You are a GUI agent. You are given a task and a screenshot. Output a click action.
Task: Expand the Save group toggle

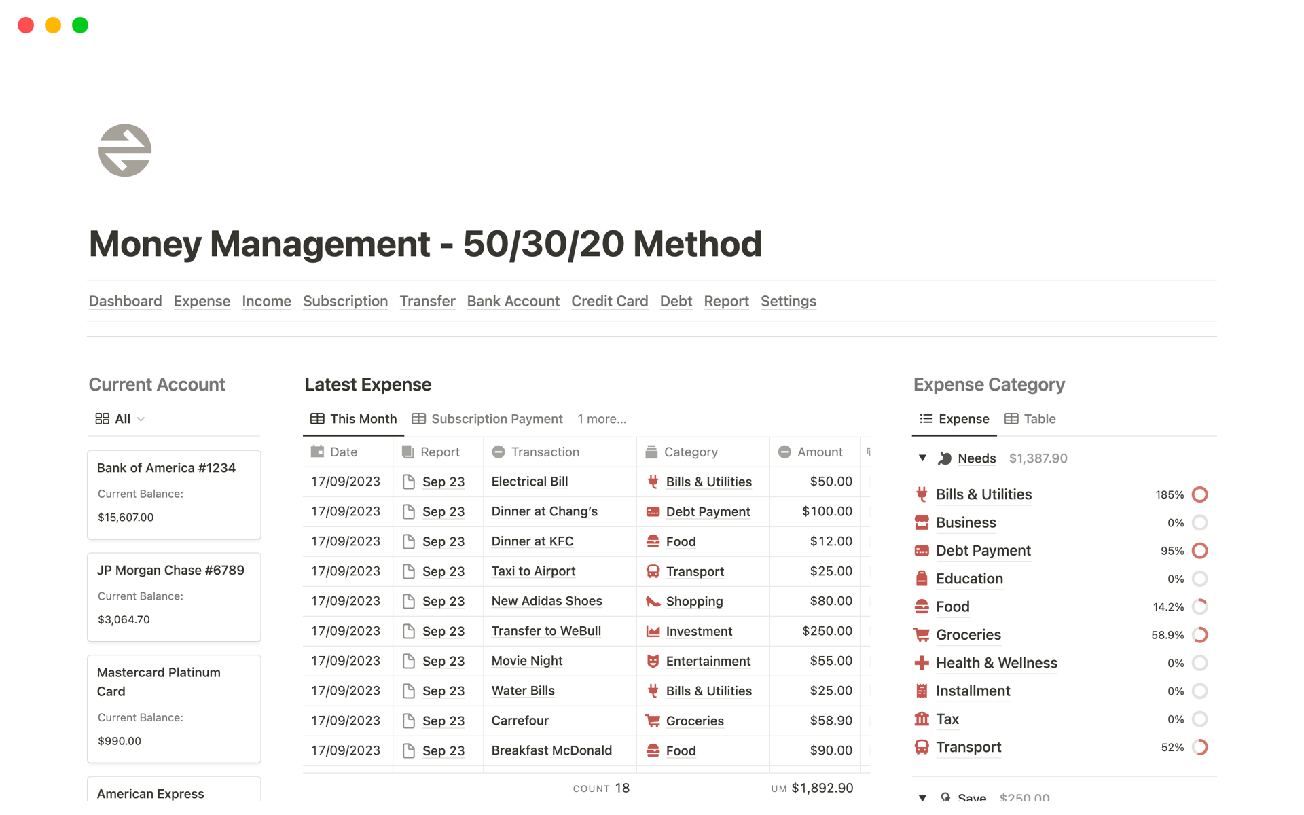922,797
